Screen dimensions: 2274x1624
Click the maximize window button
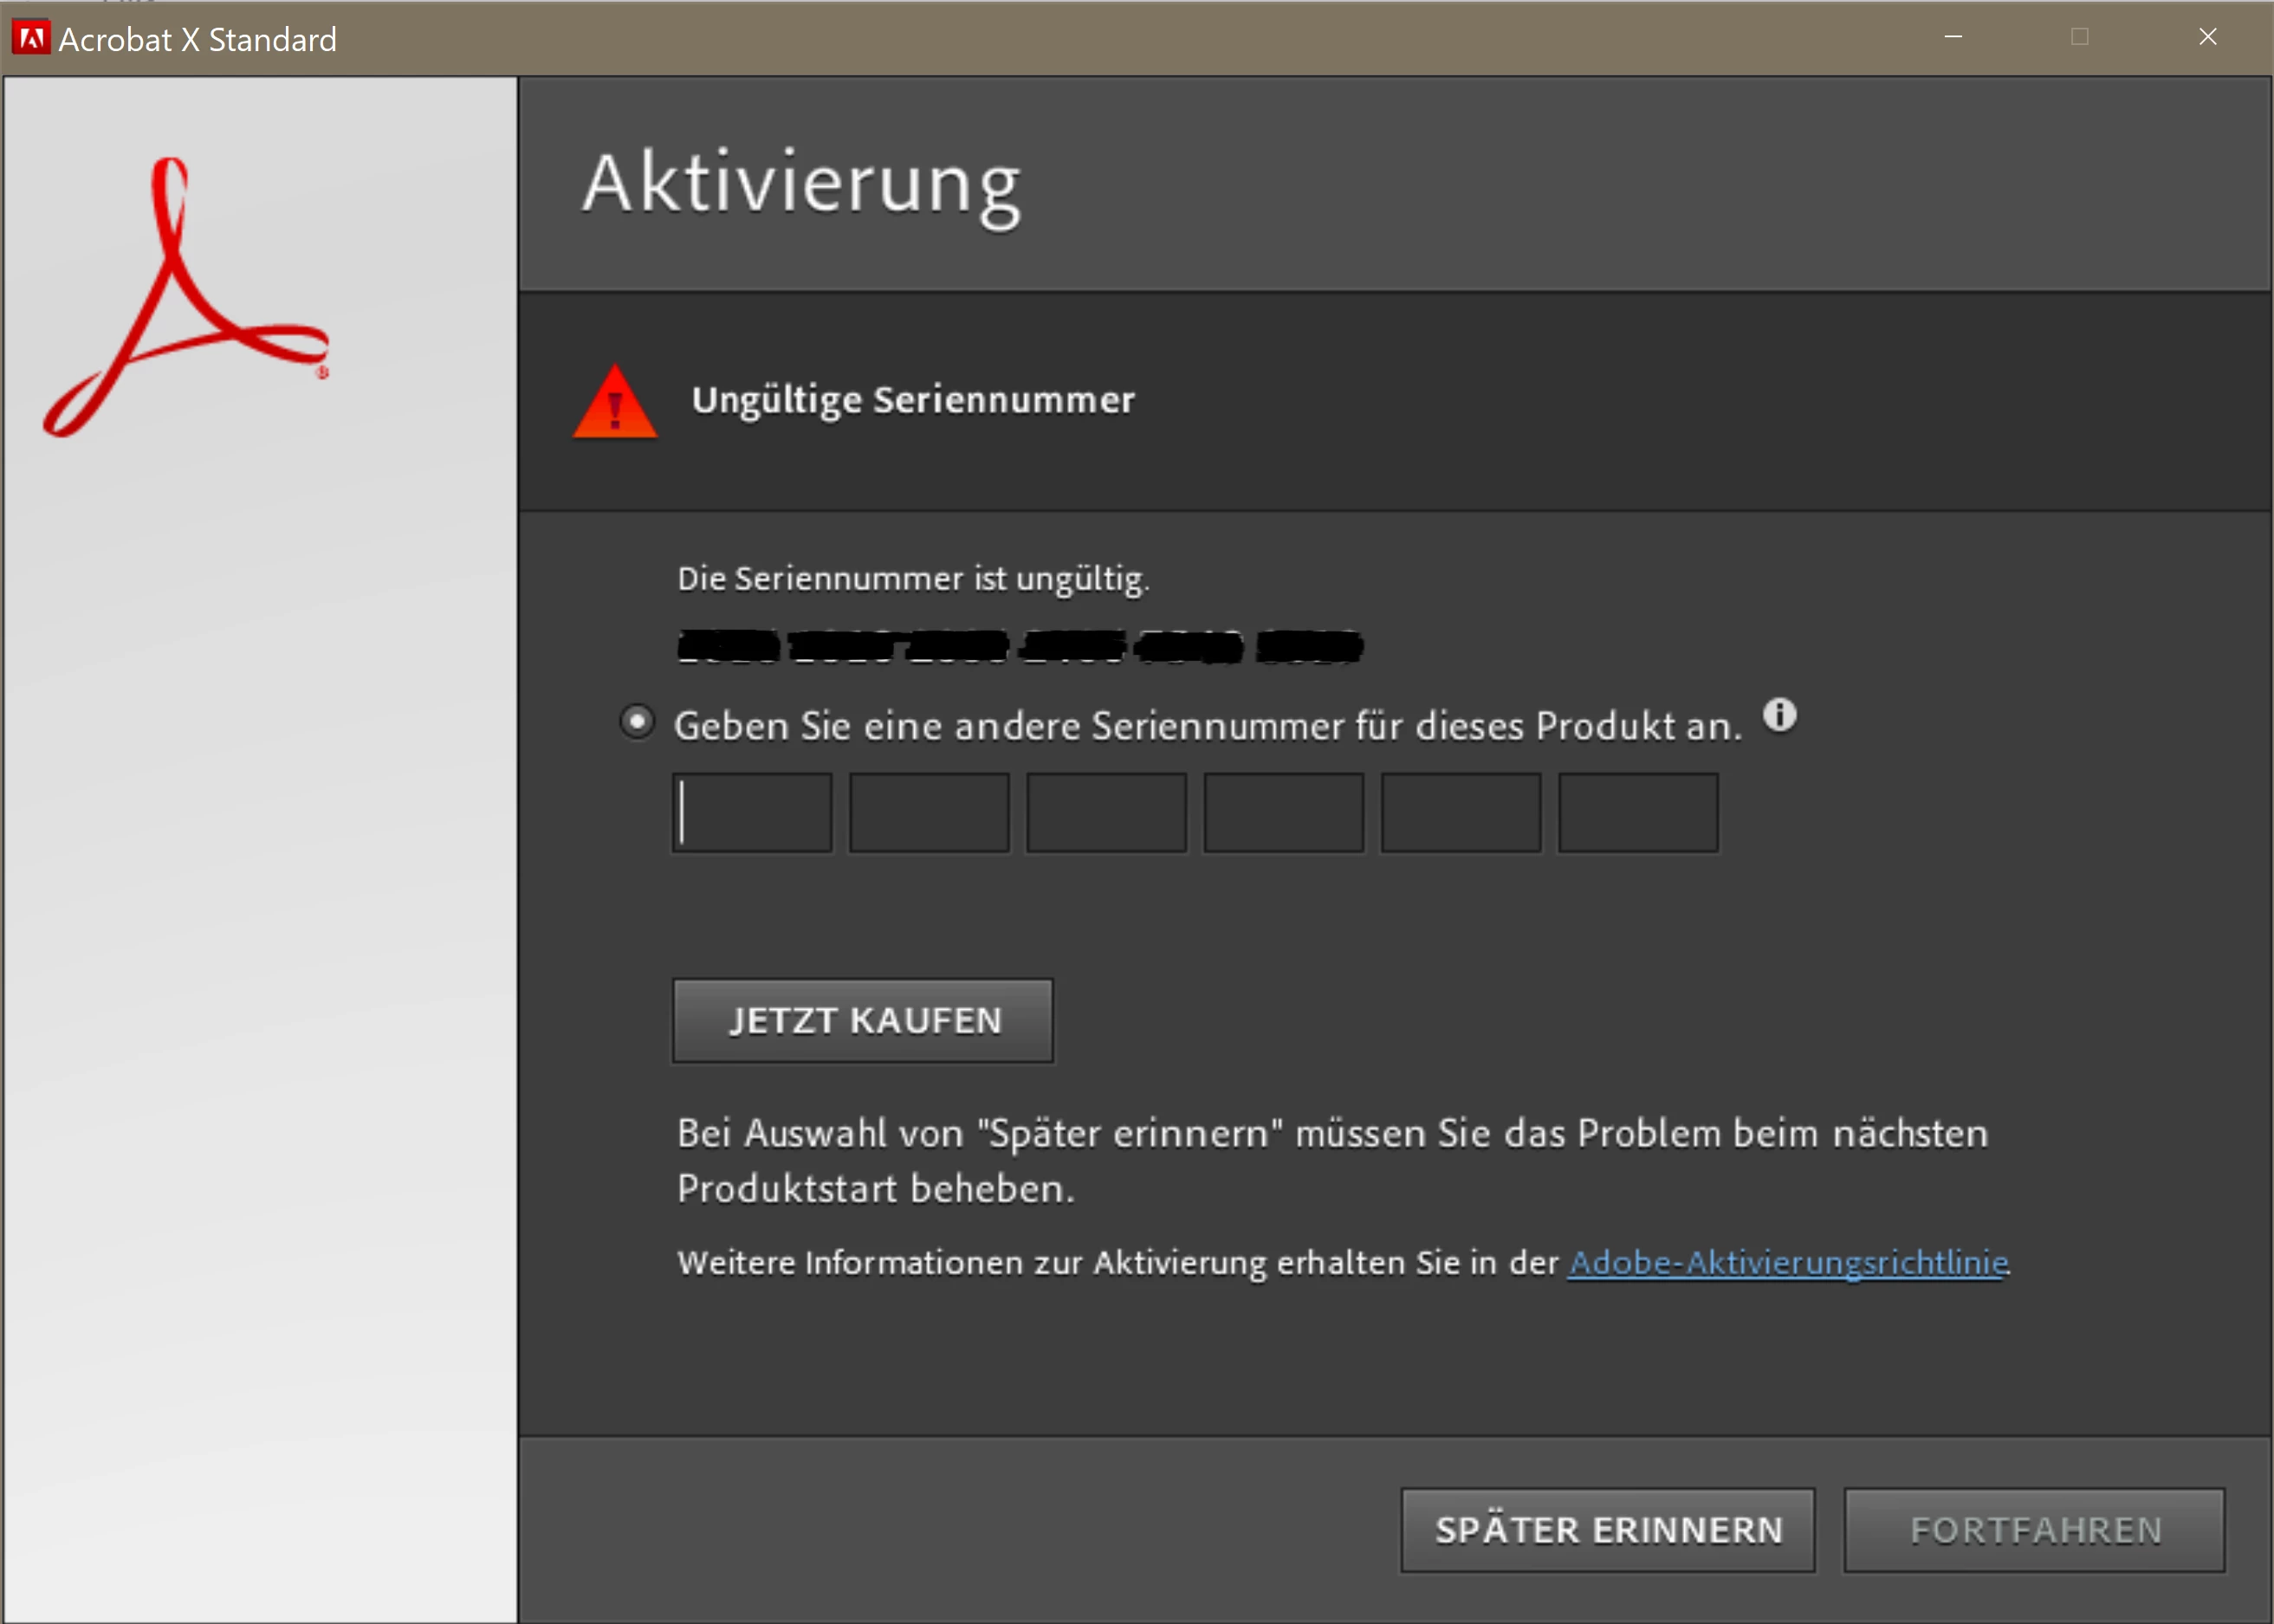[x=2080, y=37]
